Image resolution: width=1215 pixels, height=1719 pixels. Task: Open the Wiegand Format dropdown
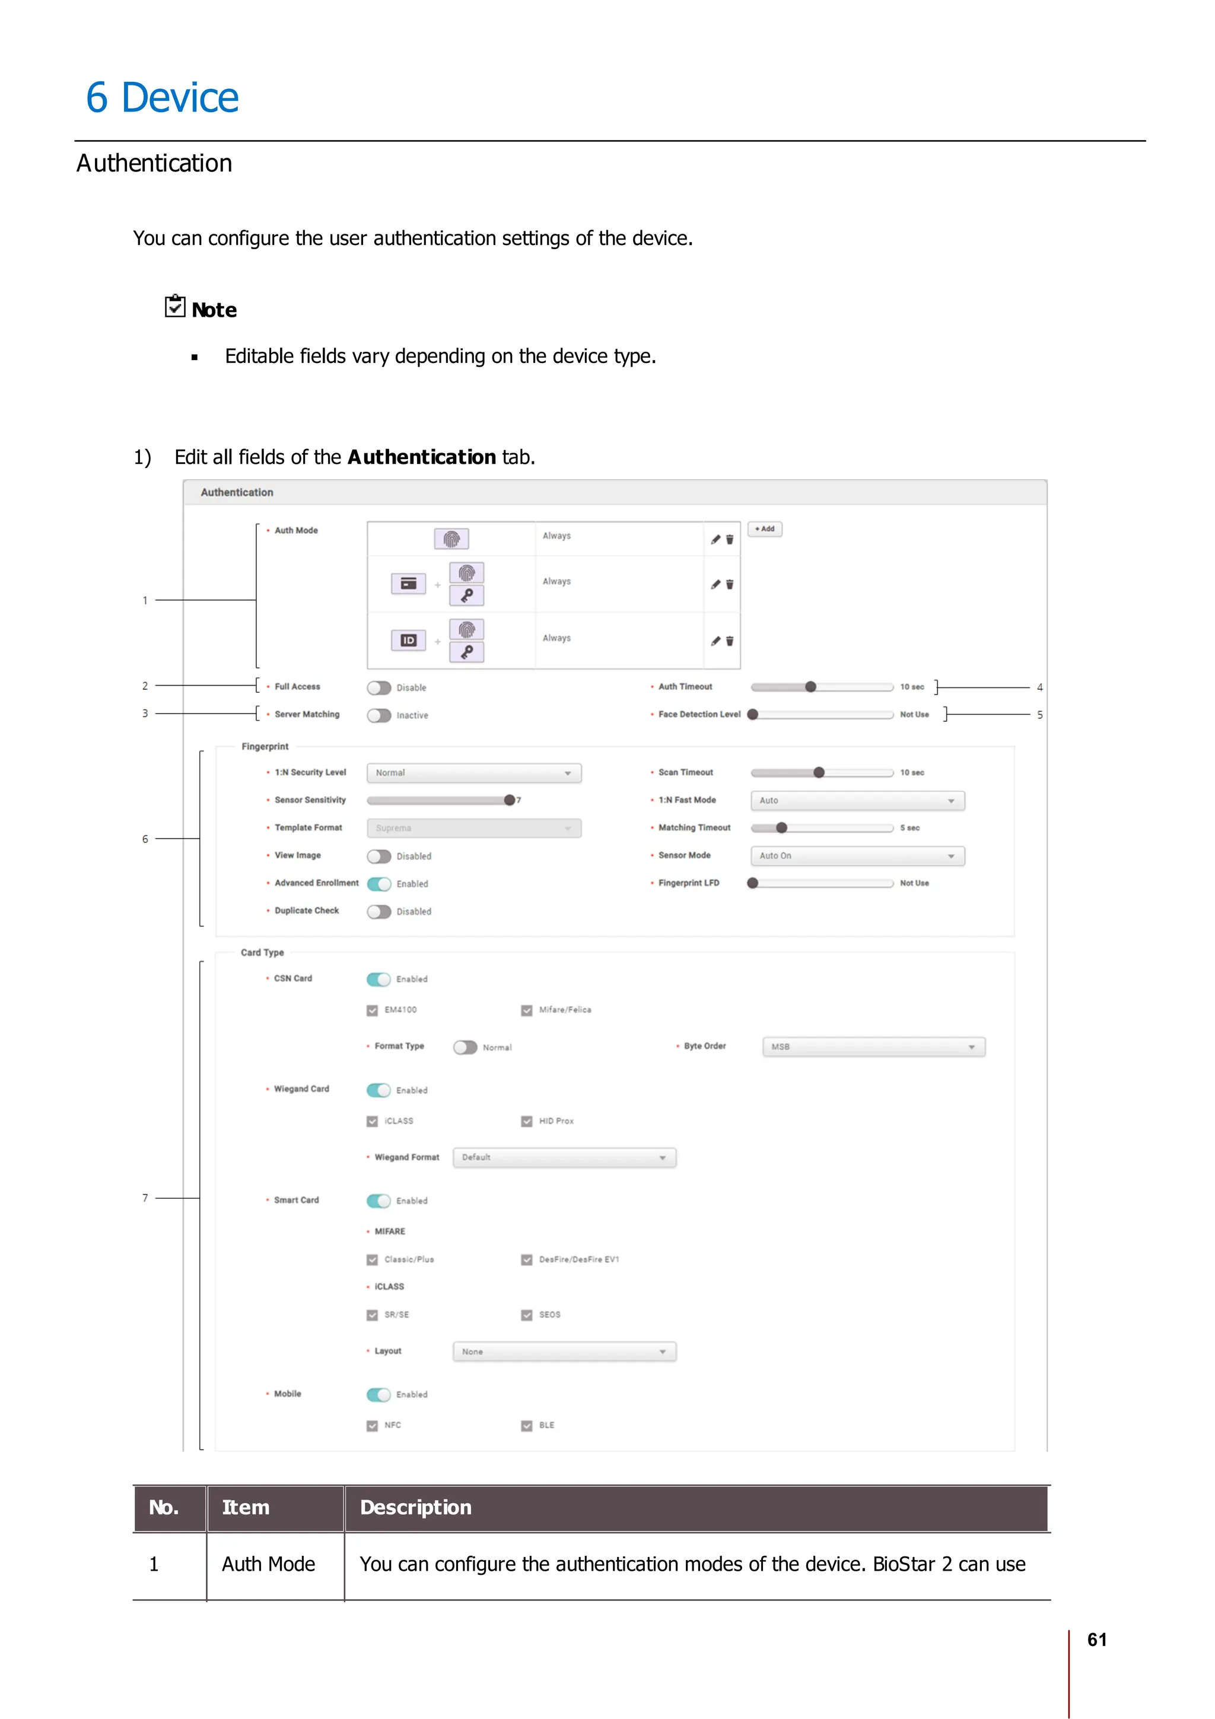coord(564,1157)
